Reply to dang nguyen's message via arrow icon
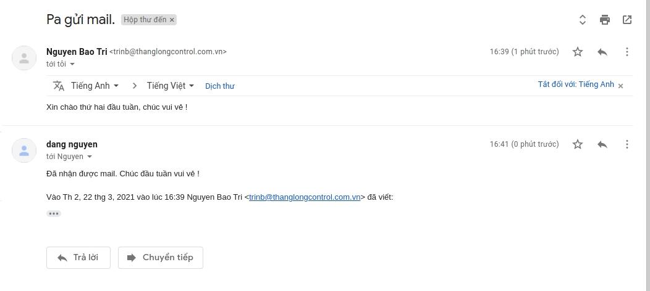The image size is (650, 291). coord(602,144)
